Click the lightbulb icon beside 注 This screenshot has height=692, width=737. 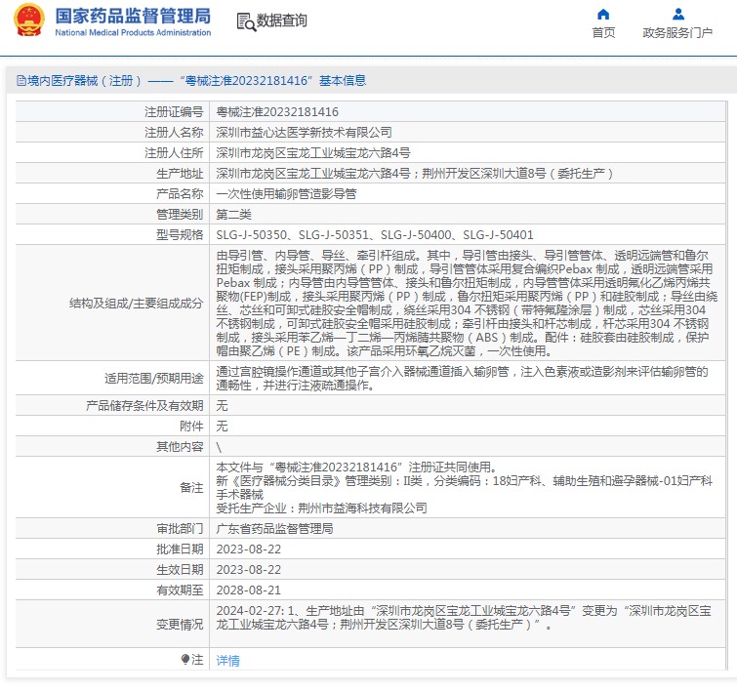click(185, 660)
